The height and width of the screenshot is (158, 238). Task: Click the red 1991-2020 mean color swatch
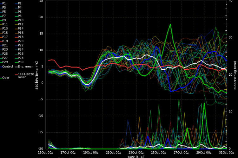16,74
